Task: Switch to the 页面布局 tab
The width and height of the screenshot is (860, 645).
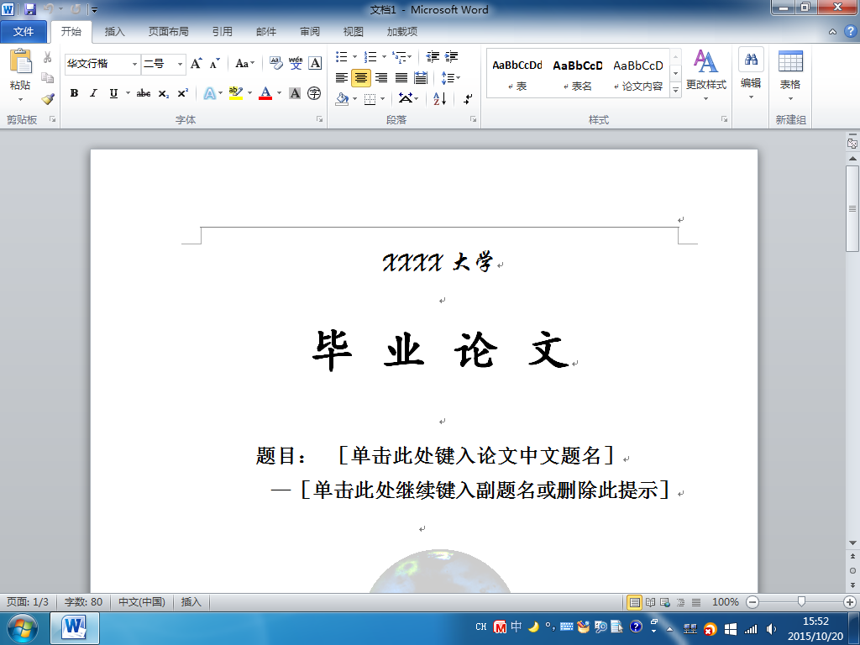Action: (168, 32)
